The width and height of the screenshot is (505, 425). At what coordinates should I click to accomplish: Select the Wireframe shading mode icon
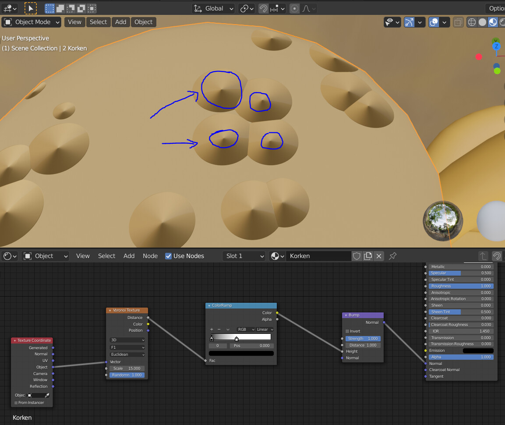tap(472, 22)
